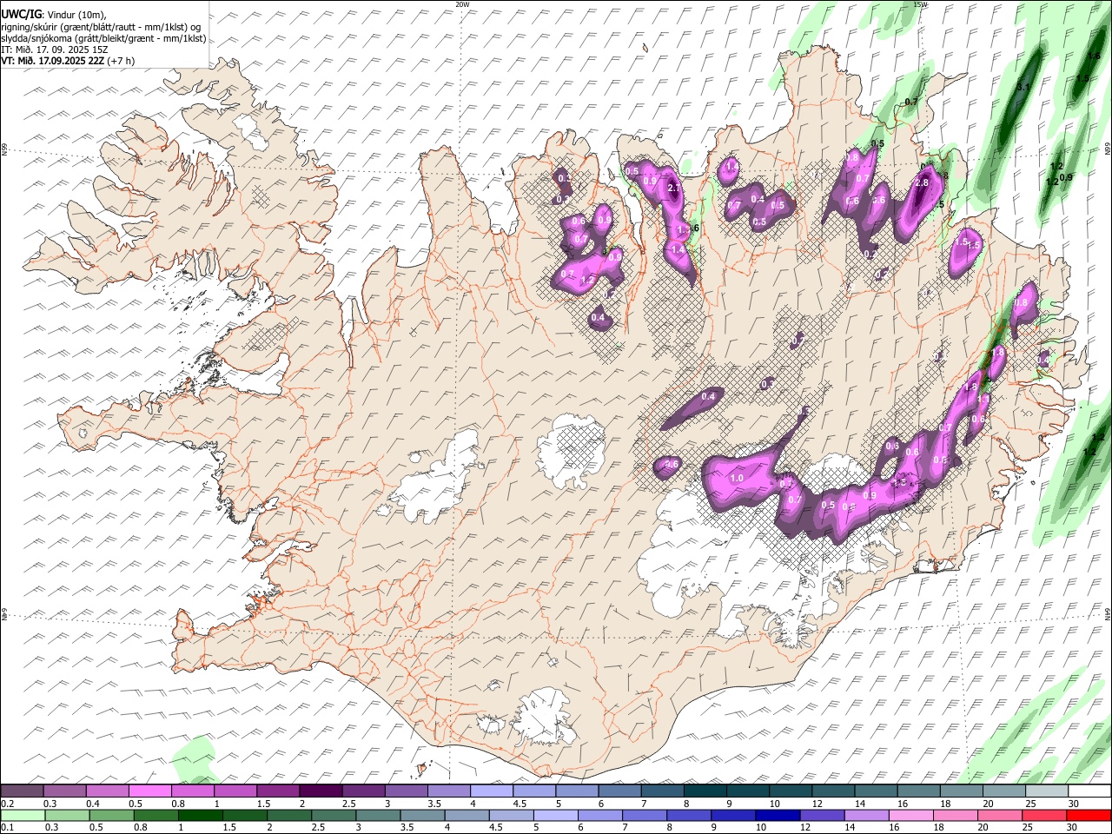Select the 0.3 mauve swatch in the upper legend row

pyautogui.click(x=64, y=791)
